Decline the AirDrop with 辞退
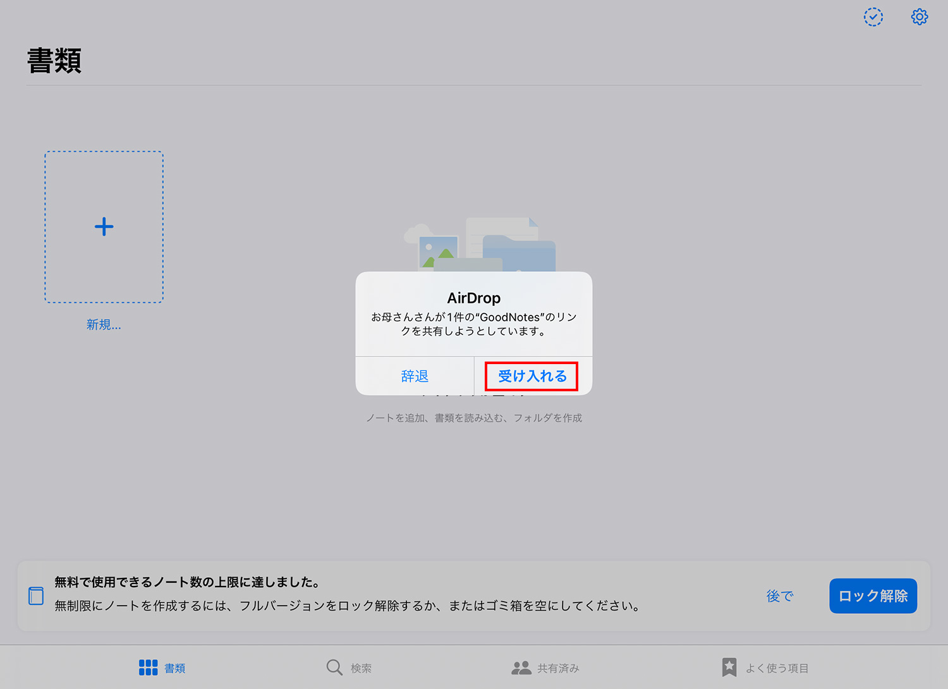The width and height of the screenshot is (948, 689). click(415, 376)
